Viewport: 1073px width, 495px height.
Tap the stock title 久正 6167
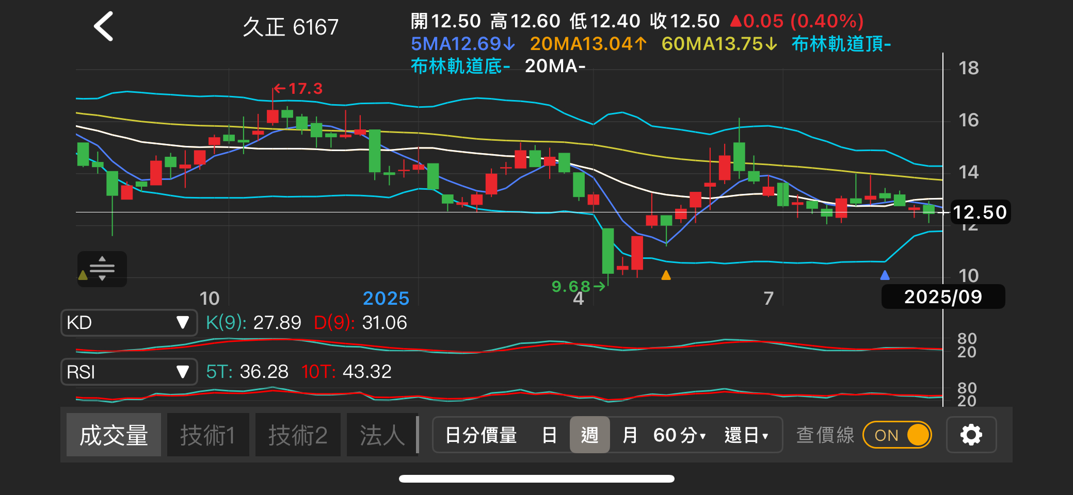(x=291, y=27)
